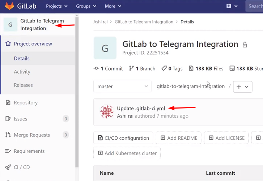Open Issues in sidebar
Screen dimensions: 263x181
[21, 119]
